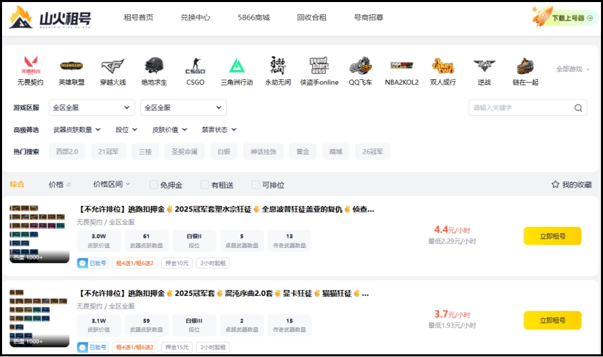
Task: Select the QQ飞车 game icon
Action: click(x=360, y=66)
